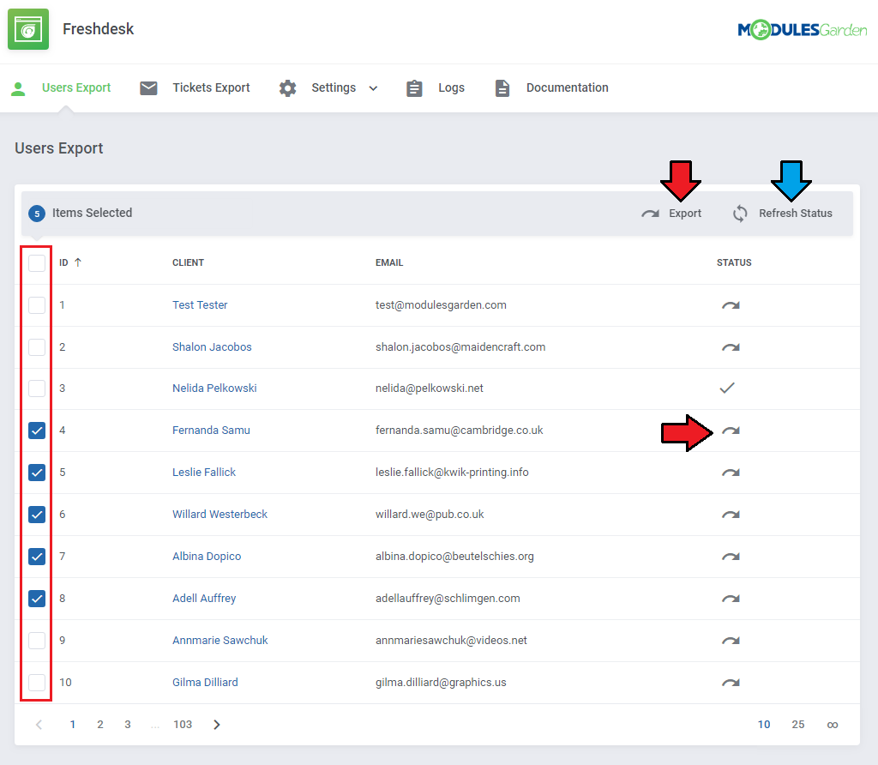This screenshot has height=765, width=878.
Task: Go to page 3
Action: click(128, 725)
